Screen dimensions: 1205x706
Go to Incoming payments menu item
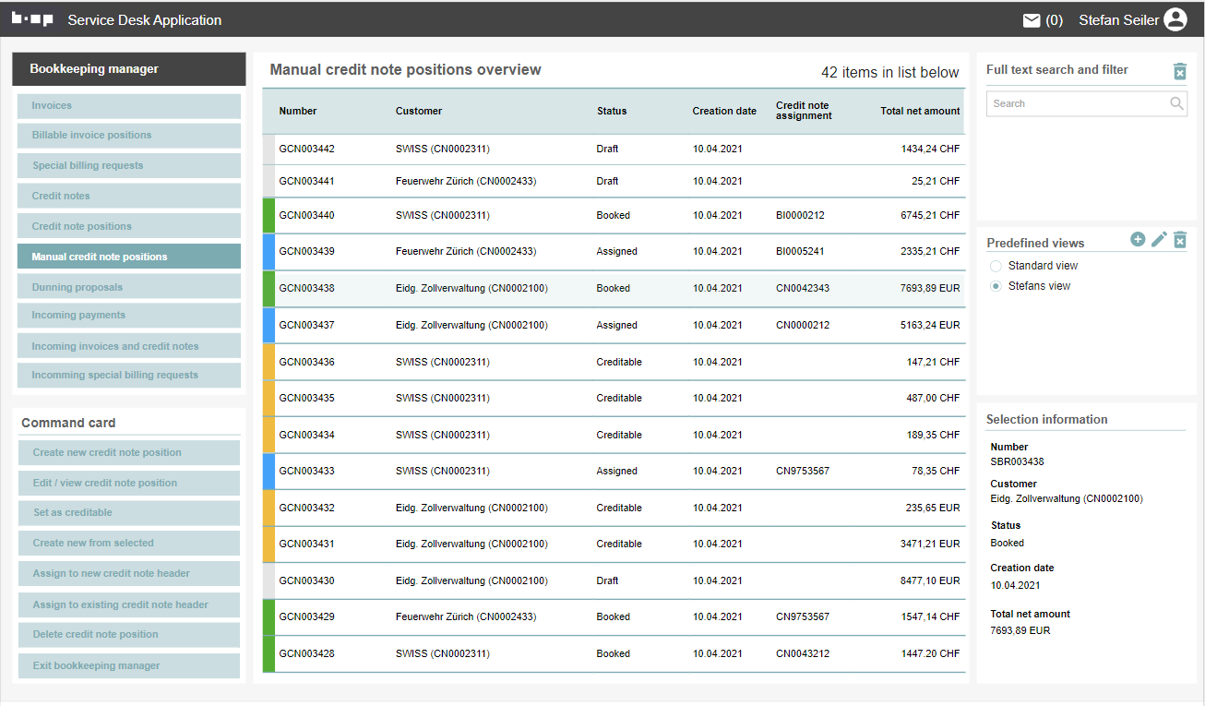click(129, 316)
